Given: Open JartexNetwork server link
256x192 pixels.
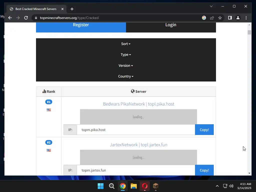Looking at the screenshot, I should 138,145.
